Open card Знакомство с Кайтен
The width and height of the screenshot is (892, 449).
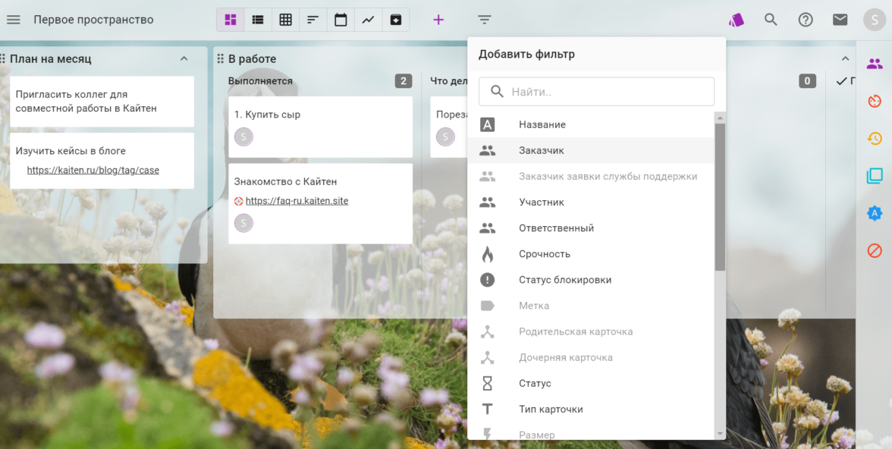click(320, 204)
